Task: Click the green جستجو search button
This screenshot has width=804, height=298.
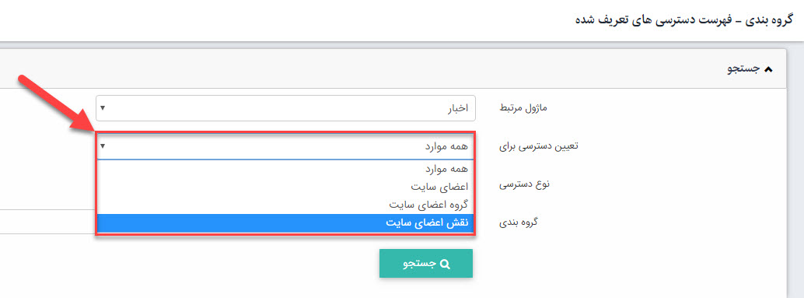Action: [x=426, y=264]
